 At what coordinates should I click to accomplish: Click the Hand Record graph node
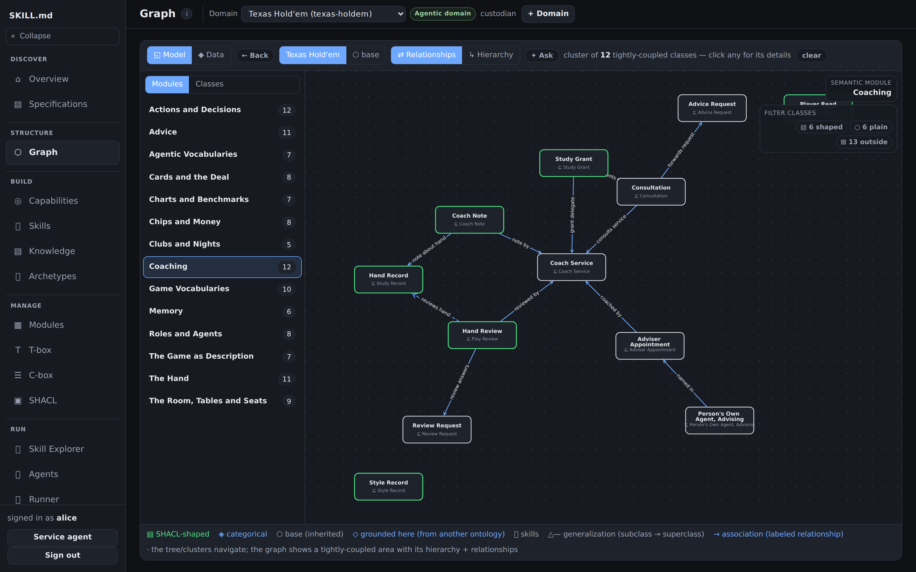tap(388, 280)
